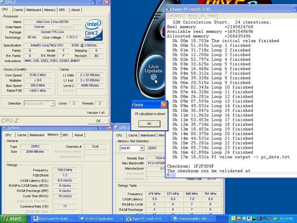Image resolution: width=297 pixels, height=223 pixels.
Task: Click the yellow security shield tray icon
Action: [x=275, y=219]
